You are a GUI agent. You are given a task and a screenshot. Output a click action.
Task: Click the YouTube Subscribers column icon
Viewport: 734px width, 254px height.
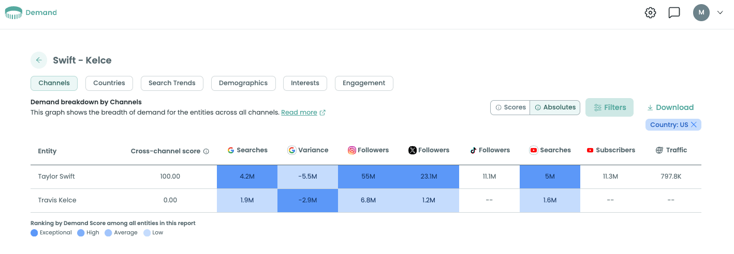tap(590, 150)
